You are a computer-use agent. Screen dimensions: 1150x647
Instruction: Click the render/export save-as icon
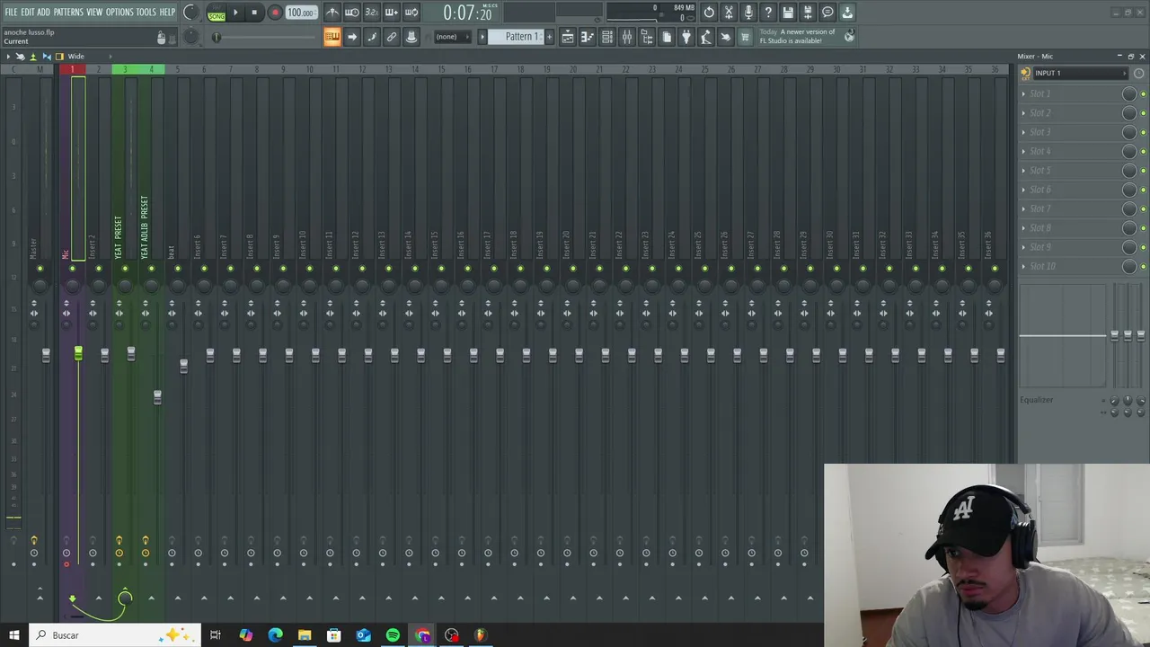pos(808,13)
